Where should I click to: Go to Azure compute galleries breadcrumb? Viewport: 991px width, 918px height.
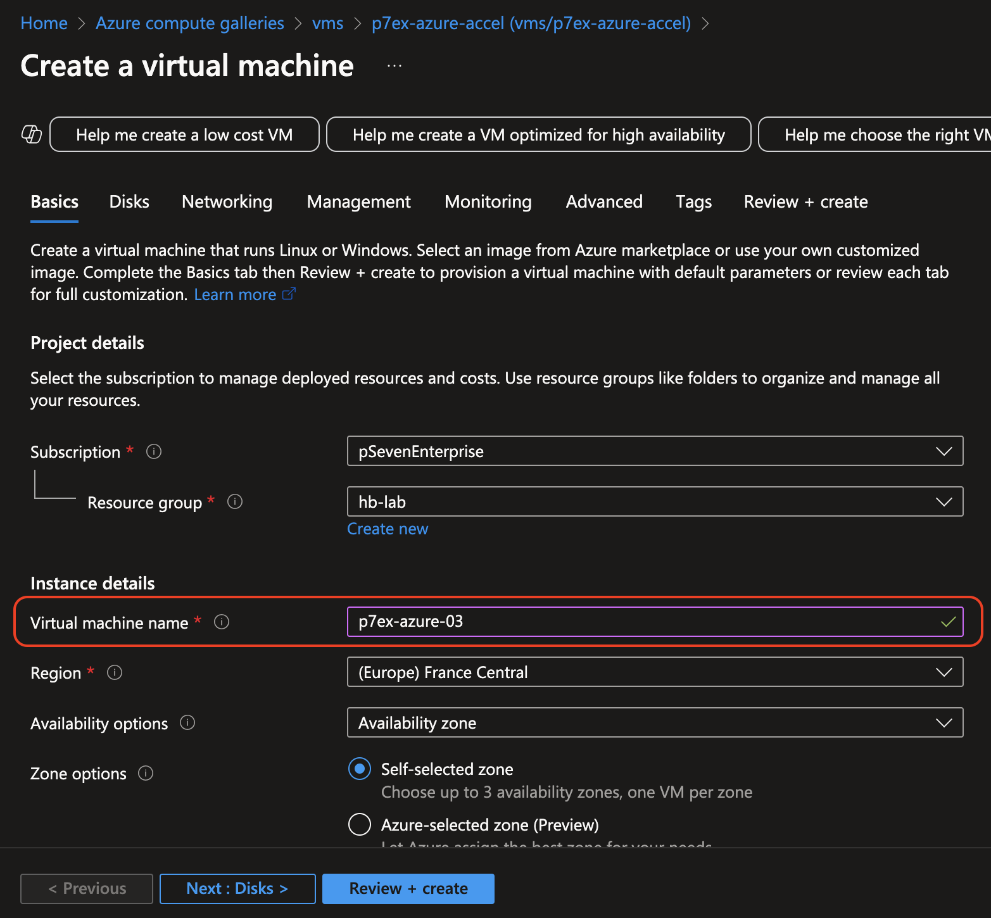190,23
